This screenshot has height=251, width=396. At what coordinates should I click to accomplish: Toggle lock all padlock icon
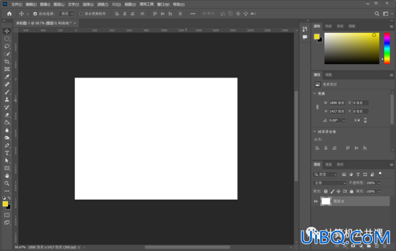351,191
